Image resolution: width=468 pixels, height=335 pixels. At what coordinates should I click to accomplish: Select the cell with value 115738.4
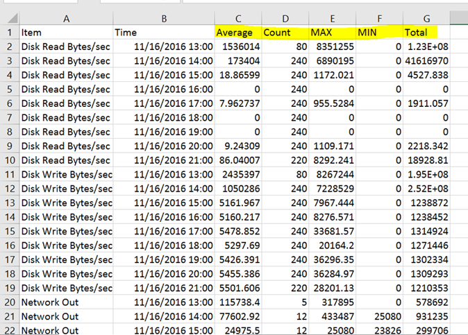tap(238, 302)
